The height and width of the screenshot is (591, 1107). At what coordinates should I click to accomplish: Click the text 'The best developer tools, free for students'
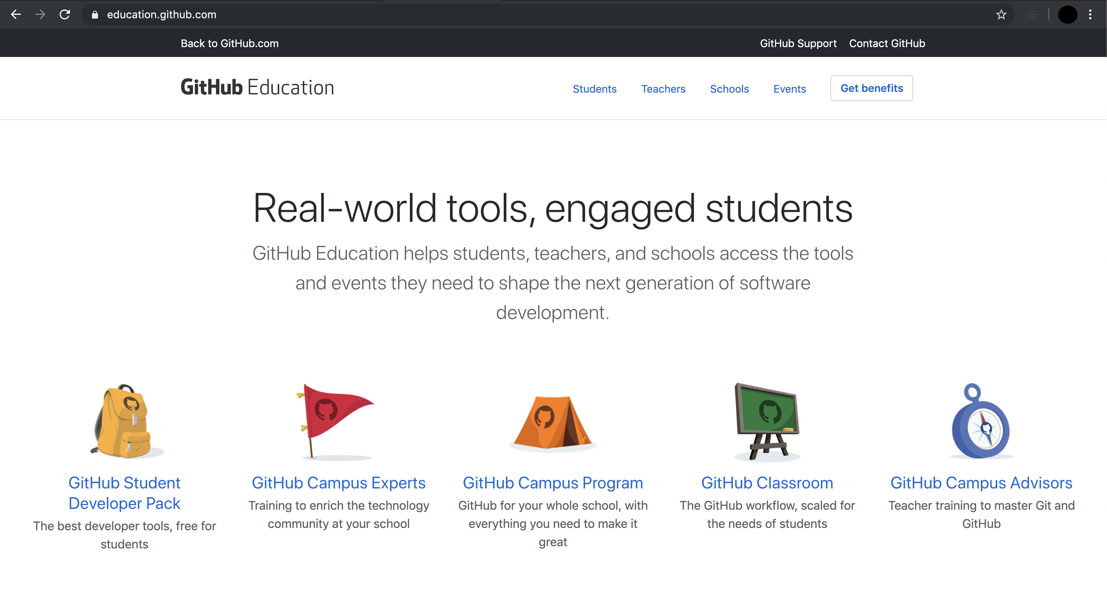pyautogui.click(x=124, y=535)
